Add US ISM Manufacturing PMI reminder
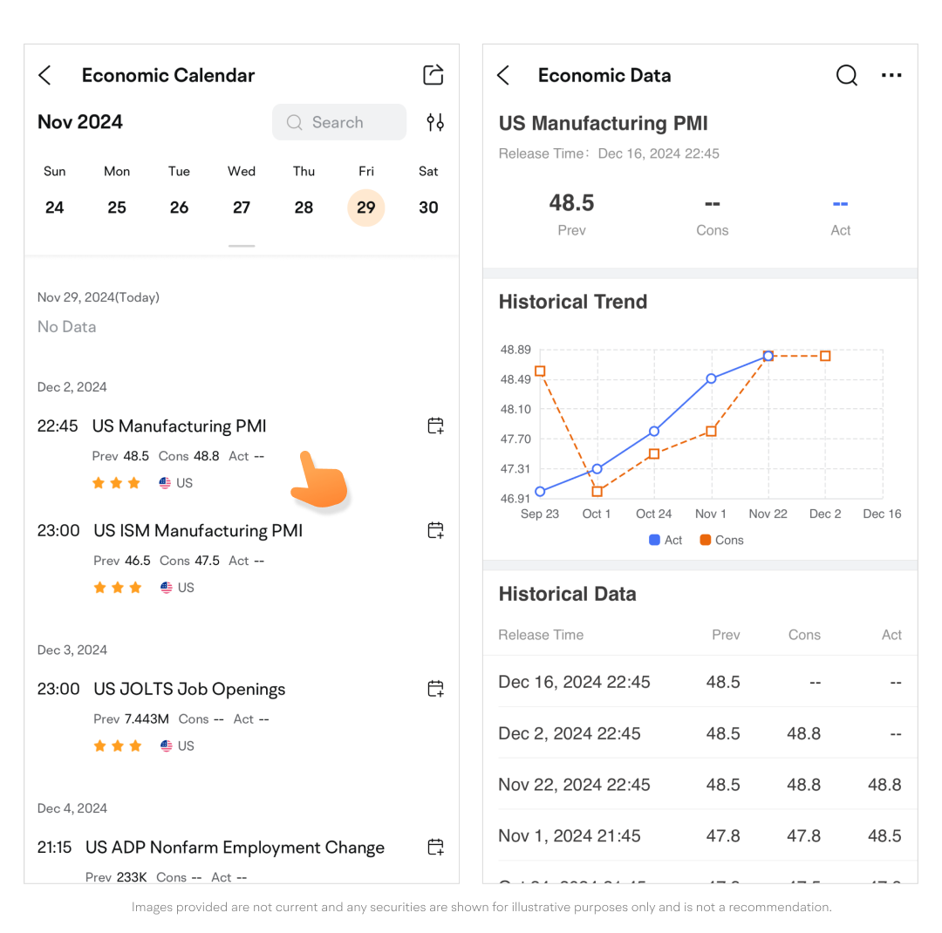The width and height of the screenshot is (942, 933). [x=435, y=530]
